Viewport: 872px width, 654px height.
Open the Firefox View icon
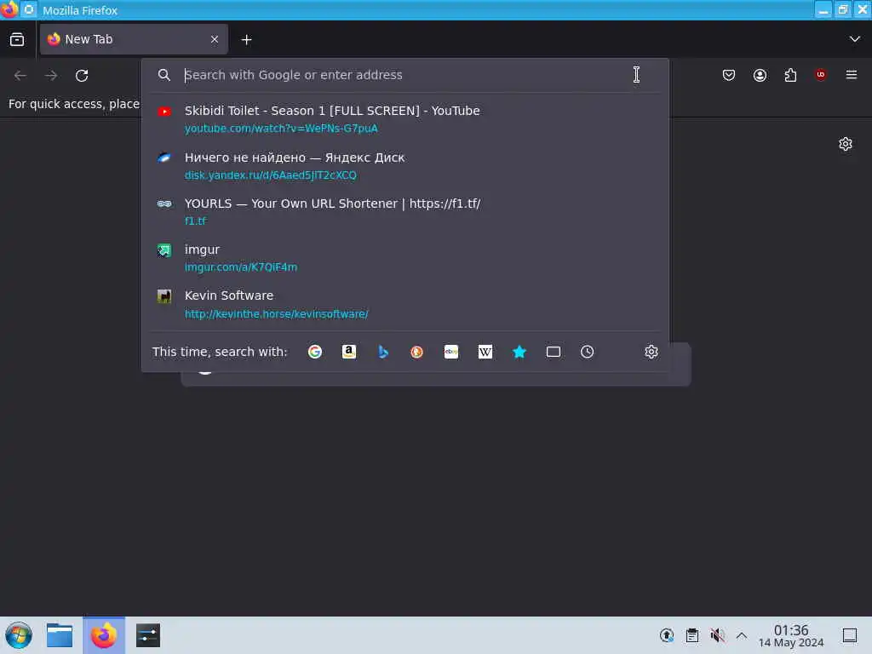point(17,39)
